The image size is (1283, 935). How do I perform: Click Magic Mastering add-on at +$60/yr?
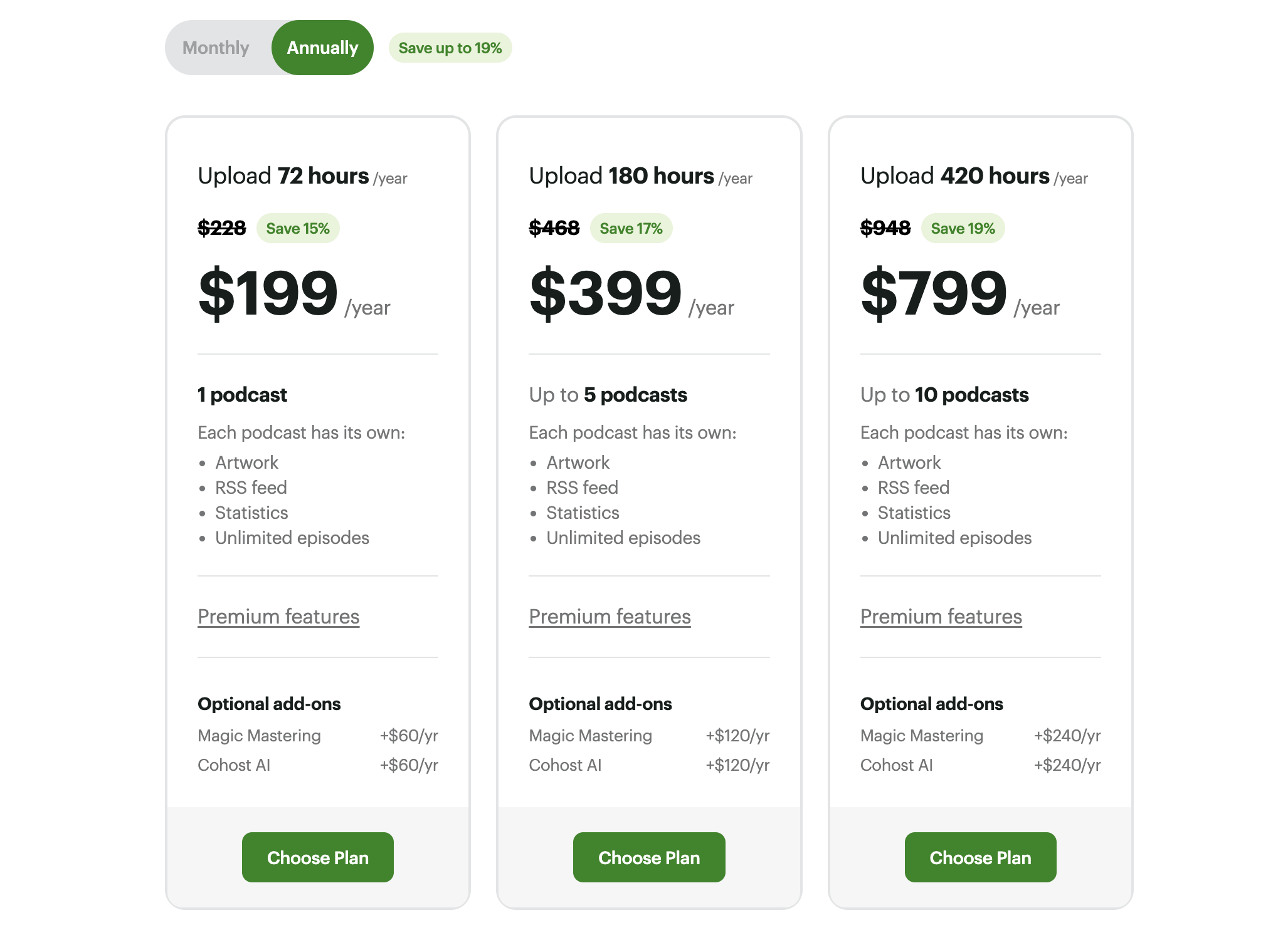click(x=259, y=736)
